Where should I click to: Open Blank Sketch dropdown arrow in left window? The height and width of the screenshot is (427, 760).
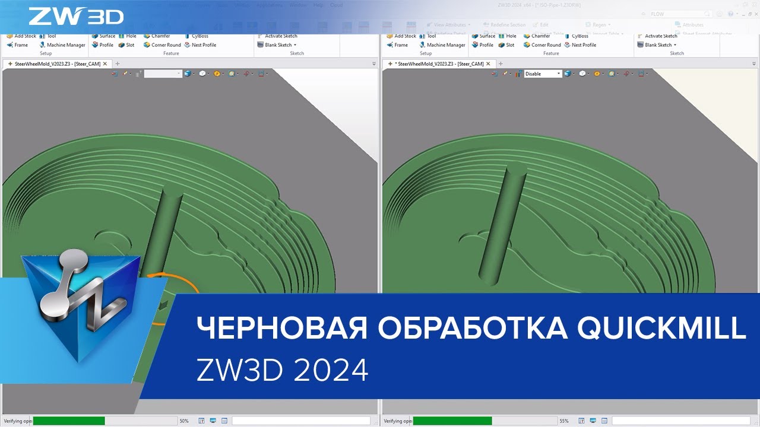(294, 45)
